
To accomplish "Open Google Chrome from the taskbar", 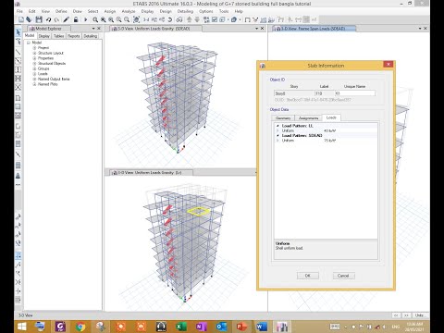I will tap(80, 327).
